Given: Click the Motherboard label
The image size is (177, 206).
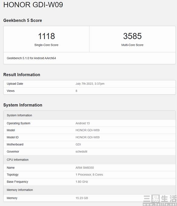Looking at the screenshot, I should tap(15, 145).
